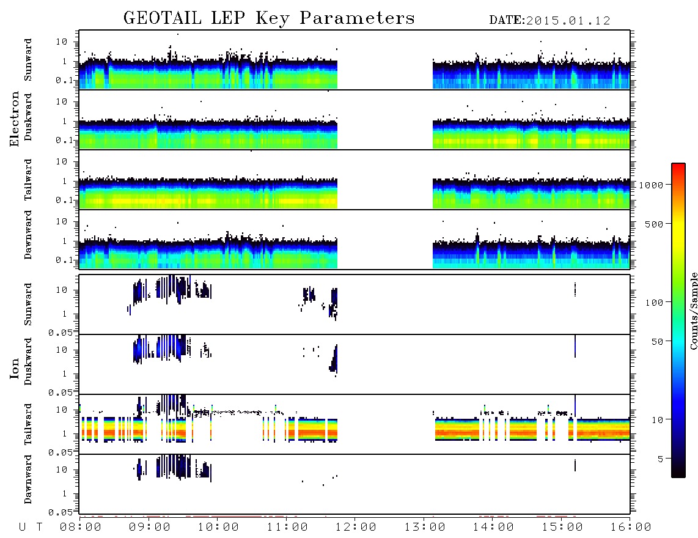Click the dark bottom end of the colorbar

click(x=678, y=470)
